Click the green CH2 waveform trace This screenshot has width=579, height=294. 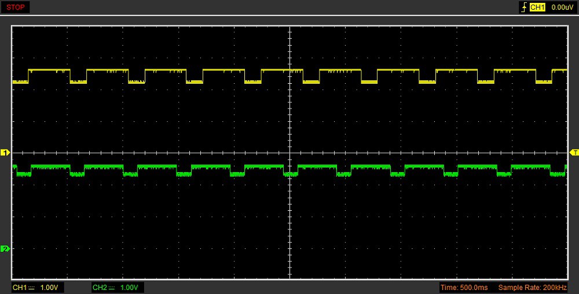(104, 166)
